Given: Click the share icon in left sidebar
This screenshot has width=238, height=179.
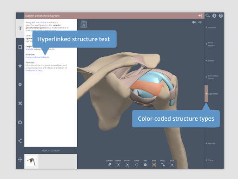Looking at the screenshot, I should pos(20,141).
